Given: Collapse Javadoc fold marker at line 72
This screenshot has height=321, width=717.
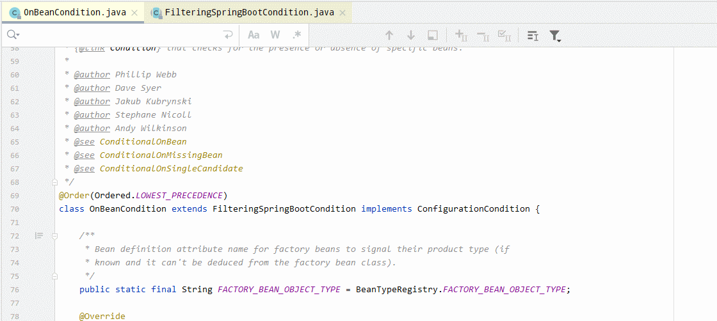Looking at the screenshot, I should point(55,236).
